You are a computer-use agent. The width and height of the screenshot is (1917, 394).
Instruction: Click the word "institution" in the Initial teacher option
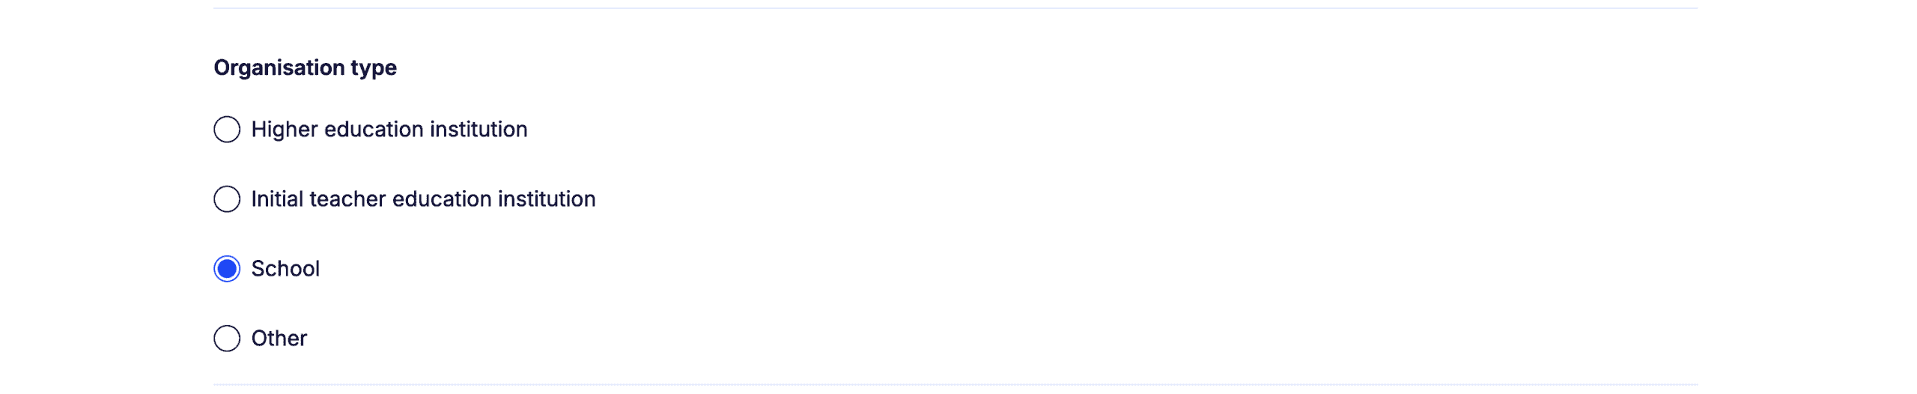pos(547,199)
